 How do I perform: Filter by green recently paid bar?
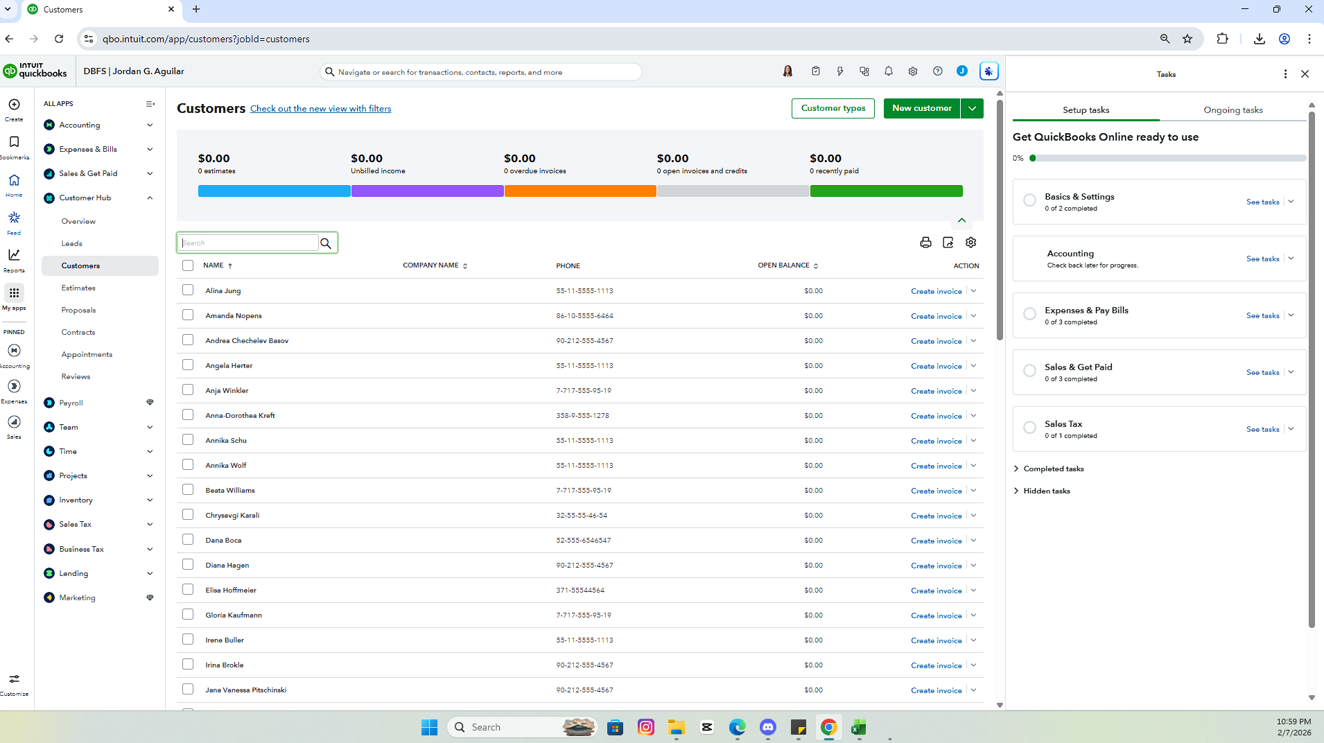pos(886,191)
